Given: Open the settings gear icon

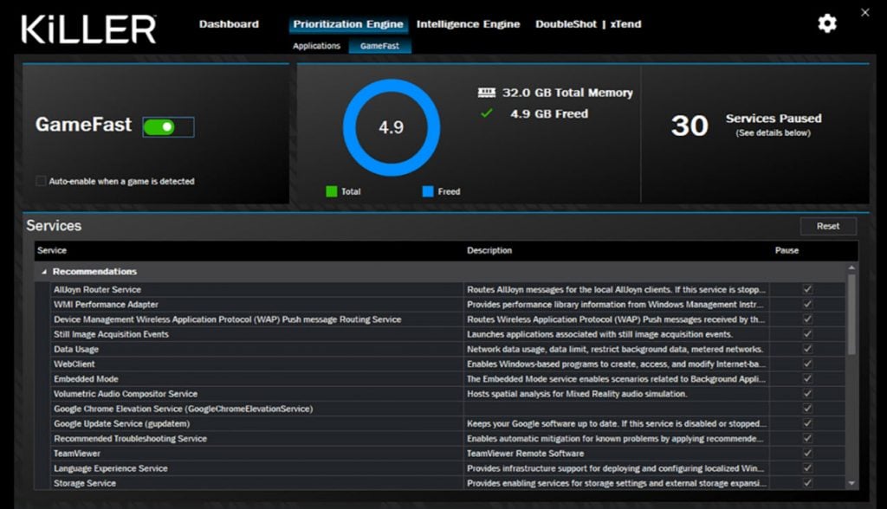Looking at the screenshot, I should click(x=827, y=24).
